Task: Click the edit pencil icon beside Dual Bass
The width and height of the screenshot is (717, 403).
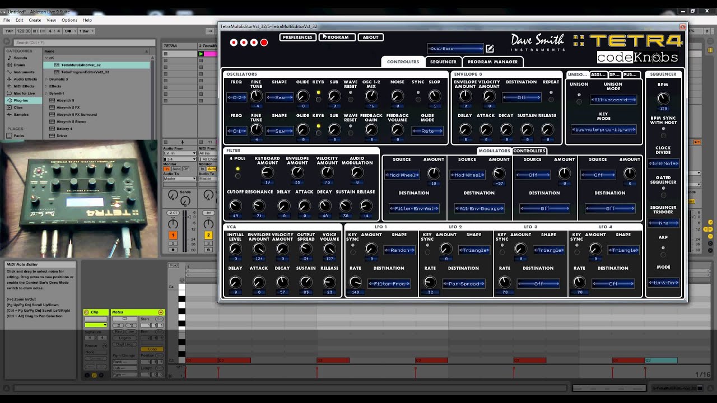Action: pyautogui.click(x=490, y=49)
